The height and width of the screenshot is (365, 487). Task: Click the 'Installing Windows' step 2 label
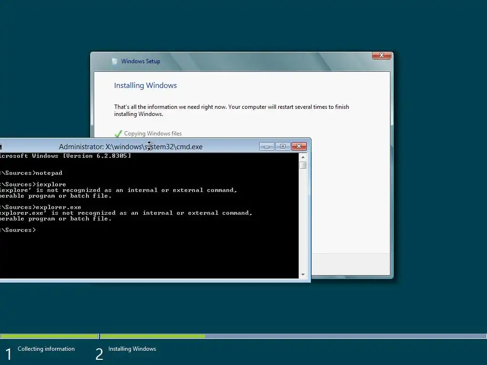[x=132, y=349]
